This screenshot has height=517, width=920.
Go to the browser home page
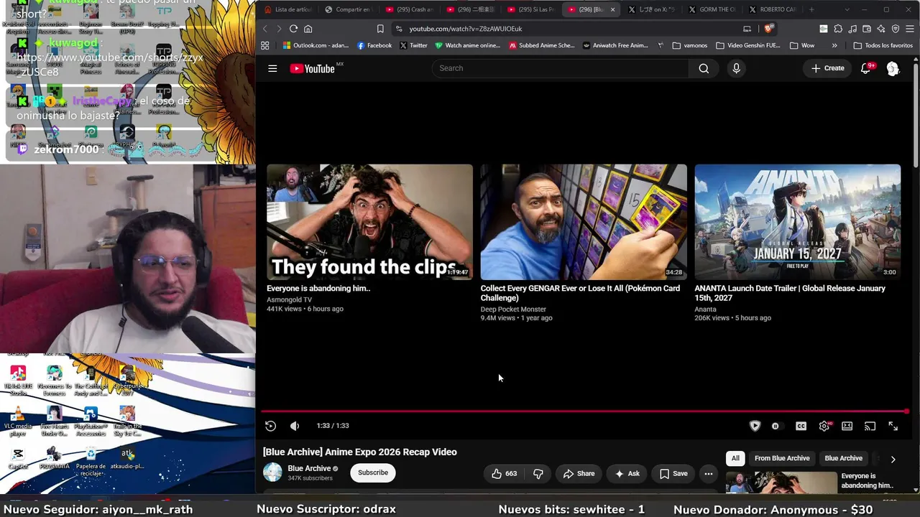tap(308, 29)
